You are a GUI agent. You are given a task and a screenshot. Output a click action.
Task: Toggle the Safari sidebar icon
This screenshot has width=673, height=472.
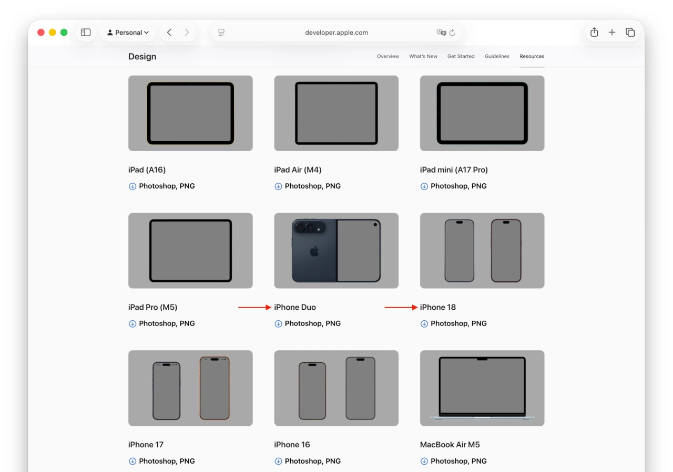point(86,33)
